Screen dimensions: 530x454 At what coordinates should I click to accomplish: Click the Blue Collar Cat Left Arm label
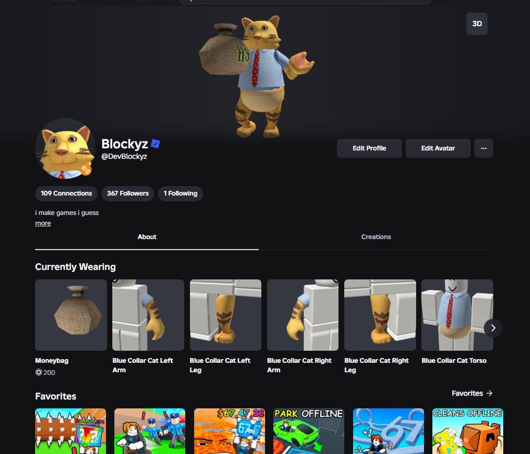click(143, 365)
